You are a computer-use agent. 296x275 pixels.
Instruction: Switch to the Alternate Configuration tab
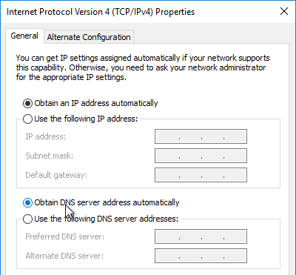click(x=89, y=37)
